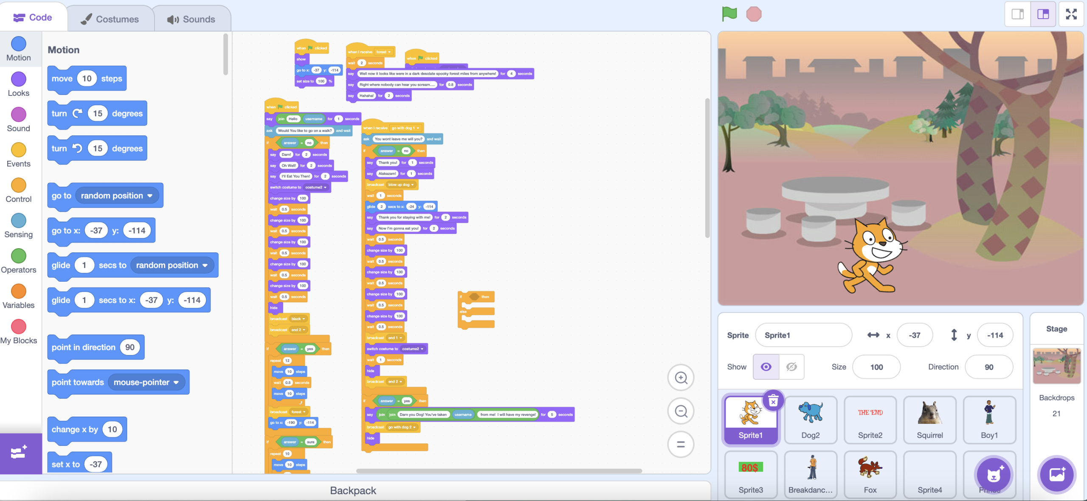The image size is (1087, 501).
Task: Open the Code tab
Action: [x=33, y=17]
